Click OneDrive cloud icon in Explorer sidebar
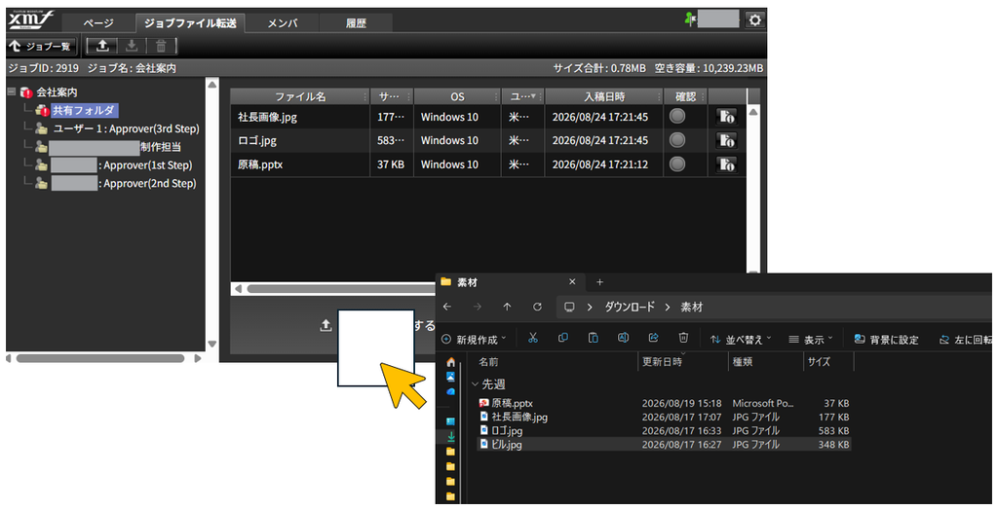998x510 pixels. [450, 391]
